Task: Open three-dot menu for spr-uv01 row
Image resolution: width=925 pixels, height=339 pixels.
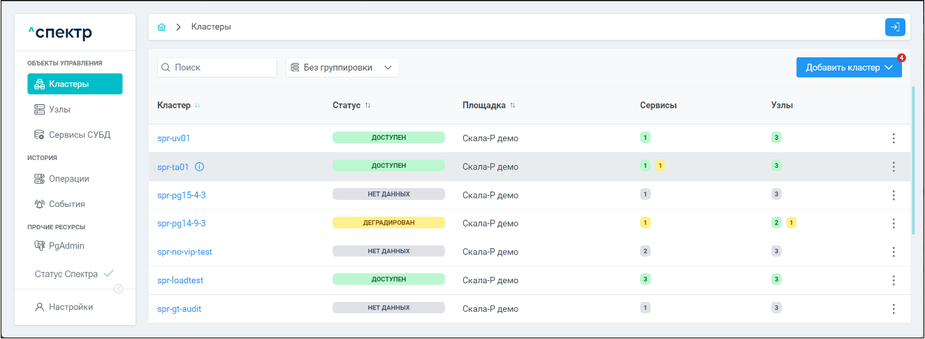Action: point(893,138)
